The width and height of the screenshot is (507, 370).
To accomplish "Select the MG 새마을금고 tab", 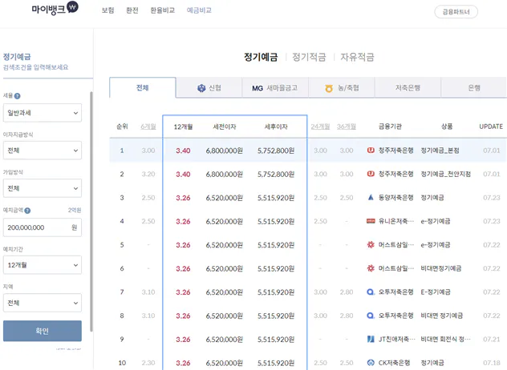I will coord(275,88).
